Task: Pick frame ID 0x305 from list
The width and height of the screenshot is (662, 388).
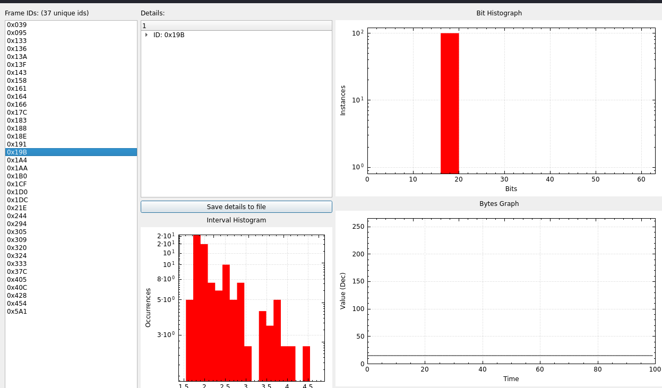Action: [x=17, y=232]
